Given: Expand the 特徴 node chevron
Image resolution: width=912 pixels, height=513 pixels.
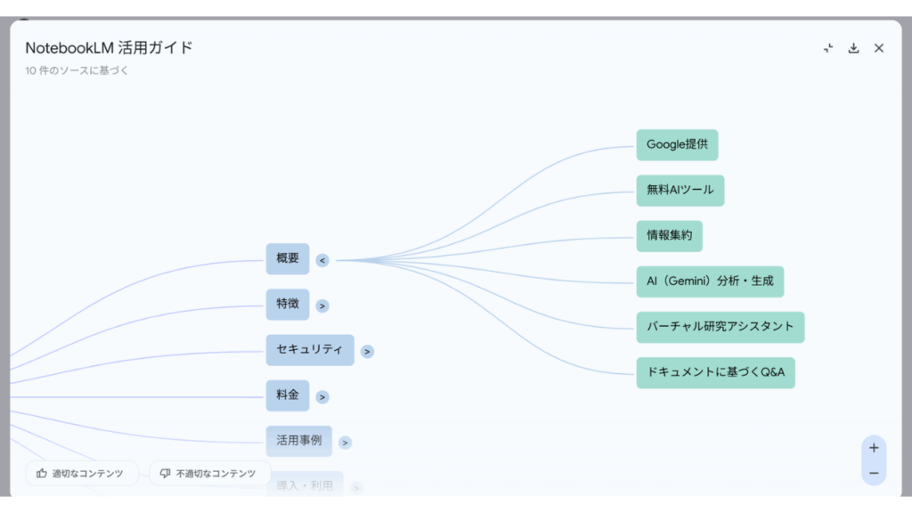Looking at the screenshot, I should tap(322, 306).
